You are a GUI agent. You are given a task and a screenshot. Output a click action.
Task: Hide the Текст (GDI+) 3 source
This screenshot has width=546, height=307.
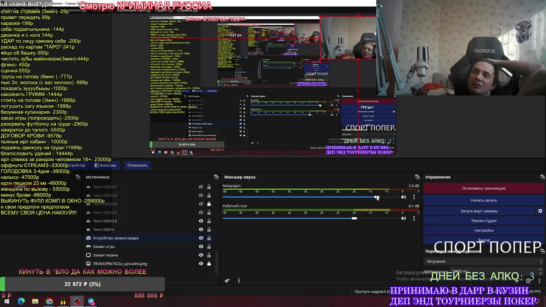201,221
